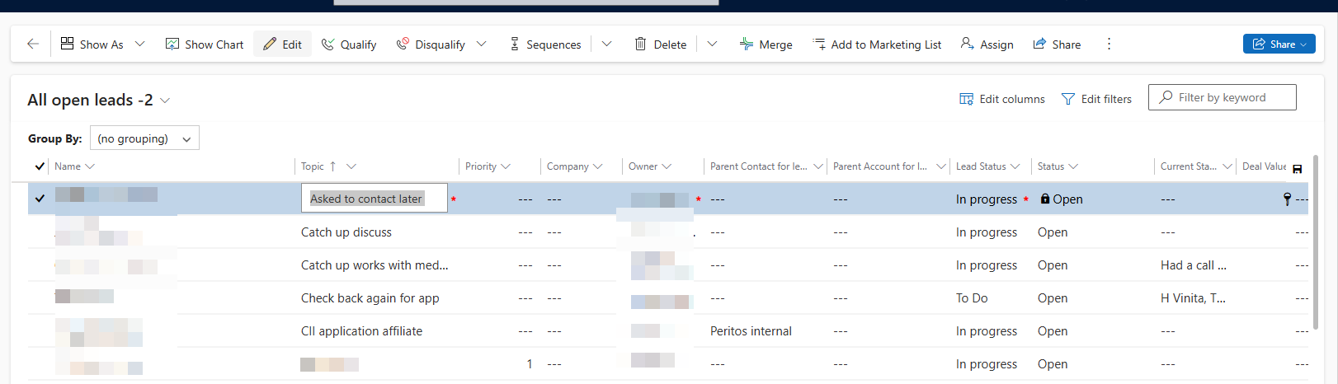
Task: Merge the selected leads
Action: 766,44
